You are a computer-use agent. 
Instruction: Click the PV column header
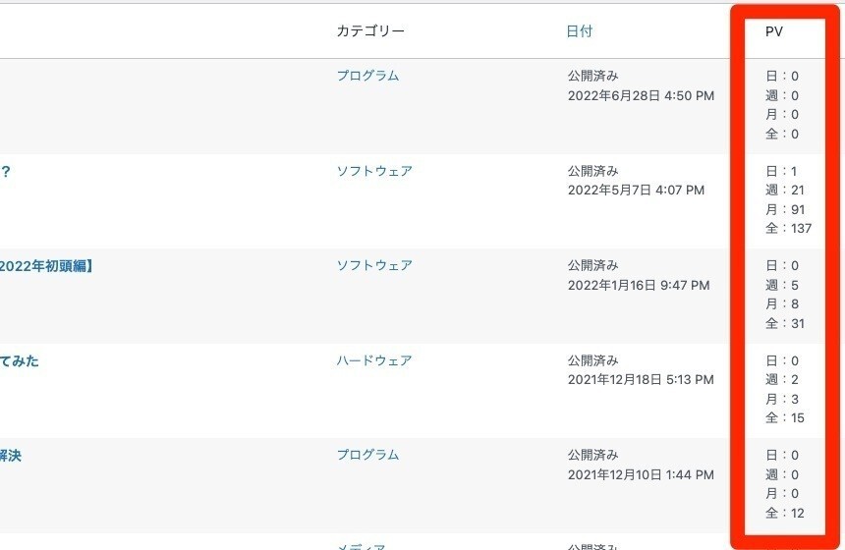click(x=774, y=31)
